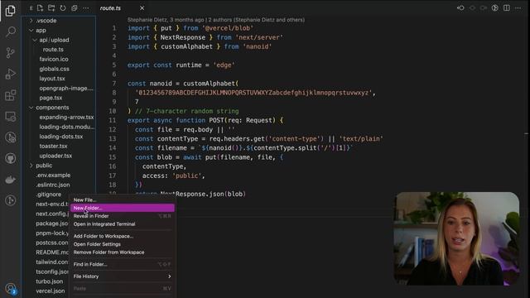Choose Add Folder to Workspace...

(x=123, y=236)
